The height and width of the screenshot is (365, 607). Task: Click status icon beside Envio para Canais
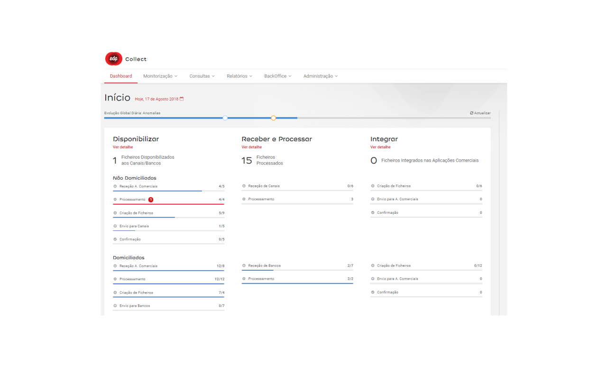point(115,226)
